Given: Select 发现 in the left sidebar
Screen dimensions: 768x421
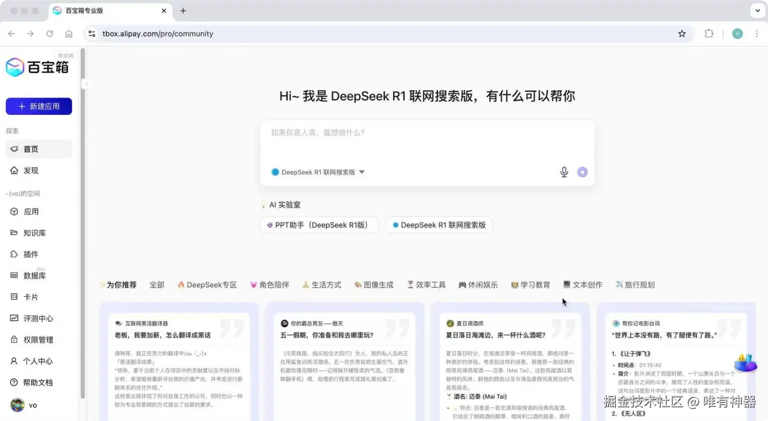Looking at the screenshot, I should coord(30,170).
